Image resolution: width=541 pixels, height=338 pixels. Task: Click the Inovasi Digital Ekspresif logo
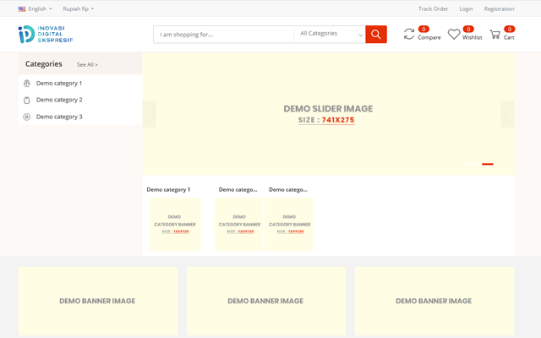tap(46, 34)
